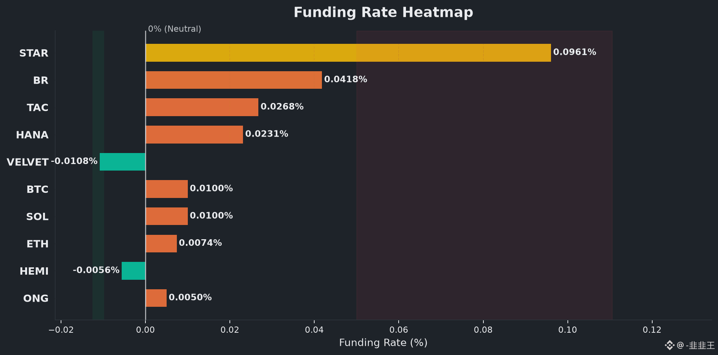Click the 0.00 x-axis tick label
This screenshot has height=355, width=718.
(145, 330)
